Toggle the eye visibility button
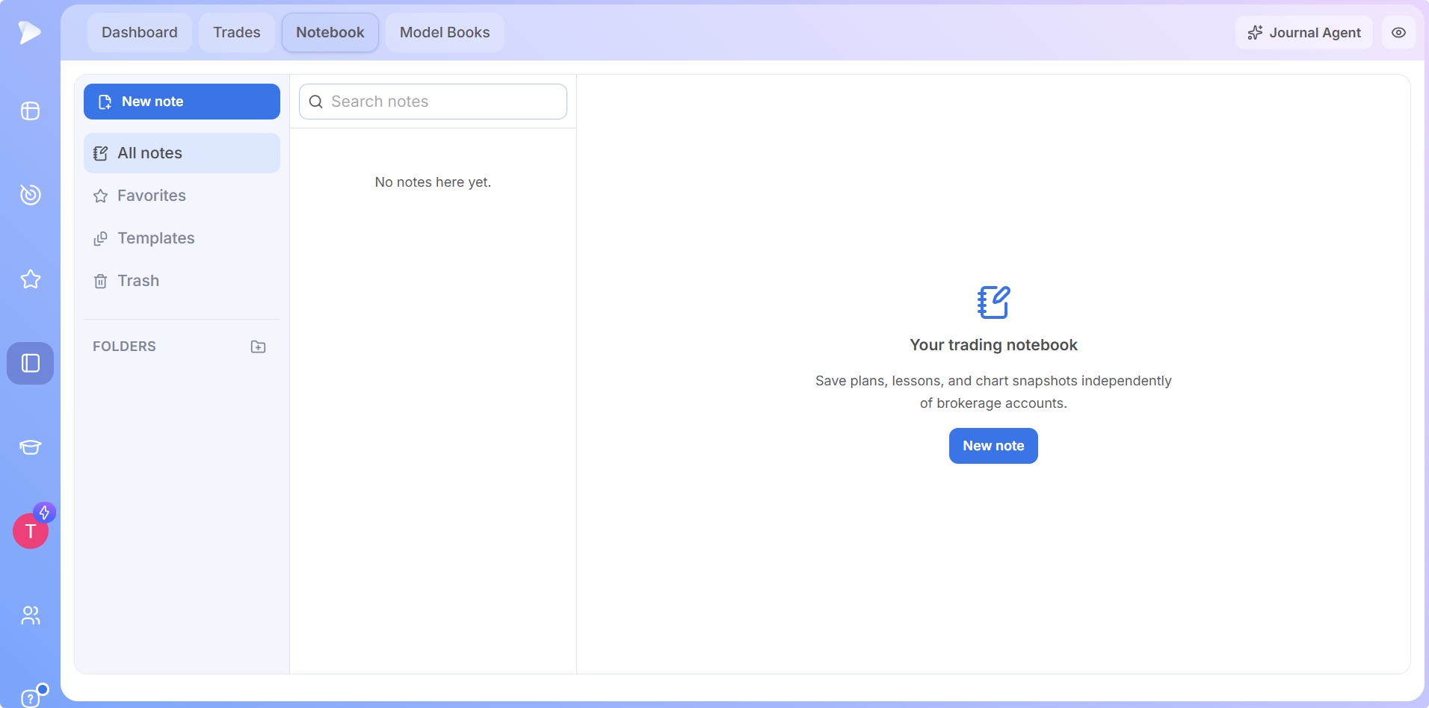The width and height of the screenshot is (1429, 708). pos(1398,32)
